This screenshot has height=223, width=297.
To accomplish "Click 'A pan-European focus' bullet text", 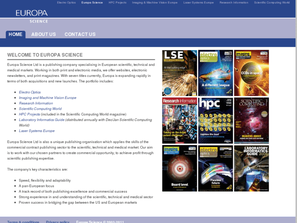I will pyautogui.click(x=36, y=186).
